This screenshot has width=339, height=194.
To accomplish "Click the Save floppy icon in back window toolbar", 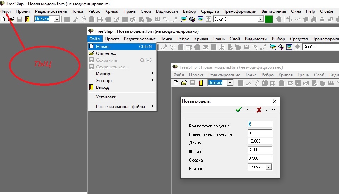I will pos(19,19).
